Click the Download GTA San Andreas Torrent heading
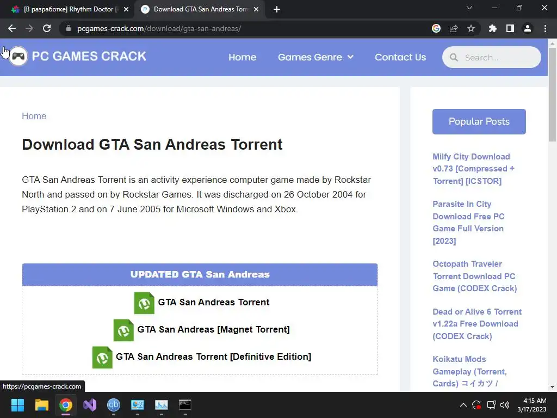Screen dimensions: 557x418 pyautogui.click(x=152, y=145)
